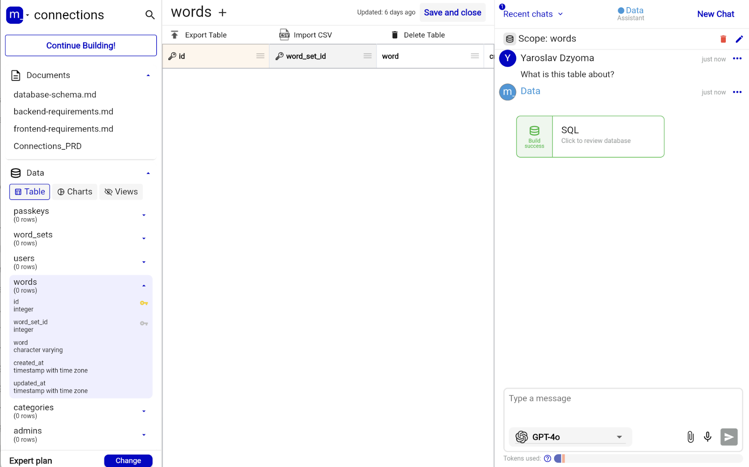Image resolution: width=749 pixels, height=467 pixels.
Task: Click Save and close button
Action: 452,13
